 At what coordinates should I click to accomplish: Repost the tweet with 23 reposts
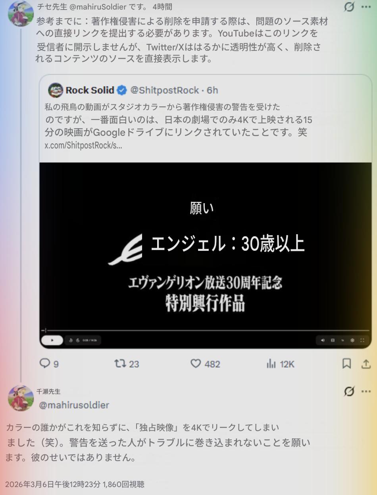(x=127, y=364)
